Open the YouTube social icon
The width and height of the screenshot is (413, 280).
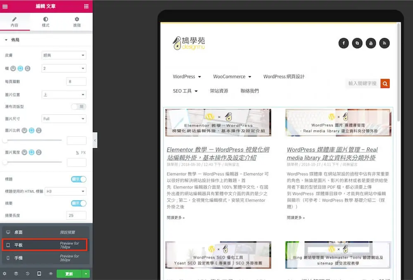[x=371, y=43]
